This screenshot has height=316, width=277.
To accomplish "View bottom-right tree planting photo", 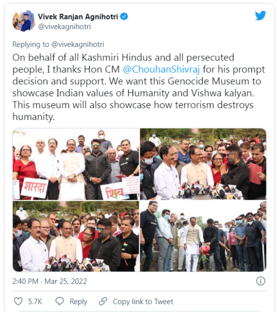I will click(203, 236).
